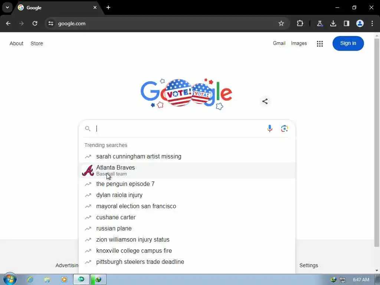Select suggestion dylan raiola injury

pos(187,195)
